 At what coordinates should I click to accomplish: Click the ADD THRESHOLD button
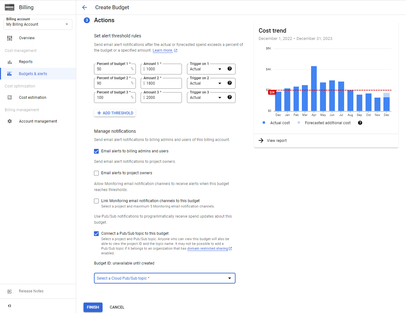115,113
